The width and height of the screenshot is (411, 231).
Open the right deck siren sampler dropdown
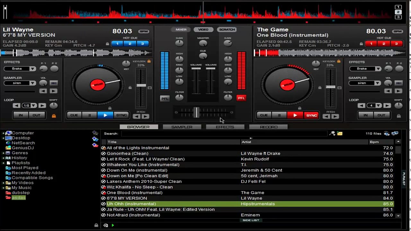pyautogui.click(x=365, y=83)
